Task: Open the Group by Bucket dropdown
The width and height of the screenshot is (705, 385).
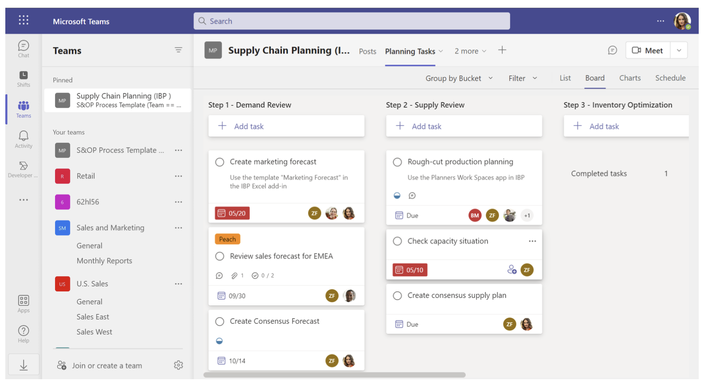Action: tap(459, 78)
